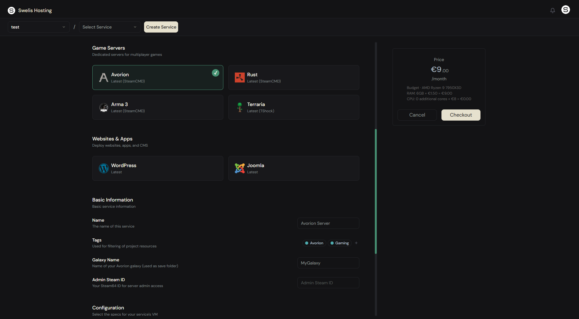Choose the Arma 3 server icon
The height and width of the screenshot is (319, 579).
pos(103,108)
